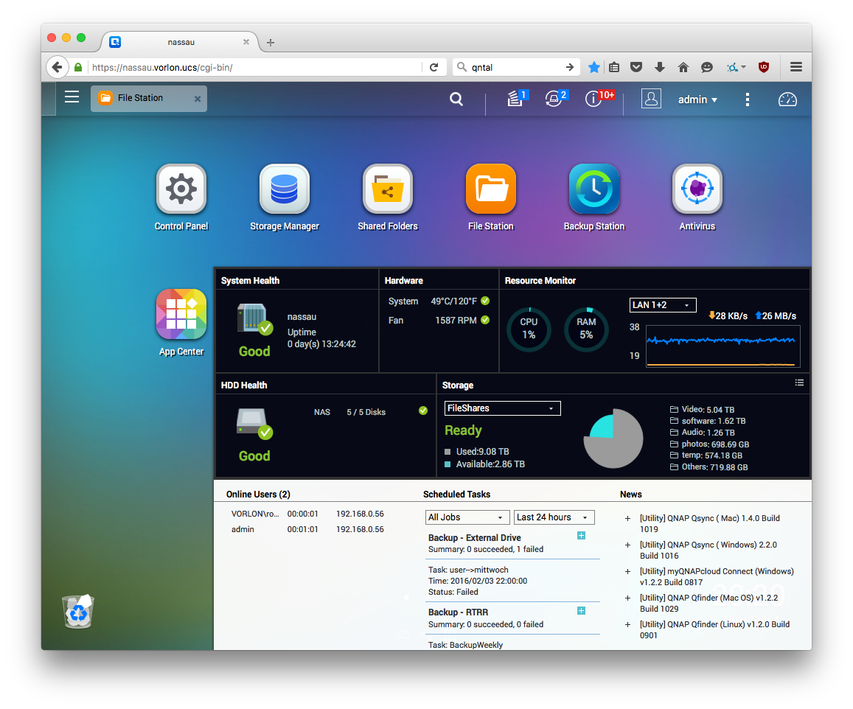Launch Backup Station
853x709 pixels.
[594, 189]
